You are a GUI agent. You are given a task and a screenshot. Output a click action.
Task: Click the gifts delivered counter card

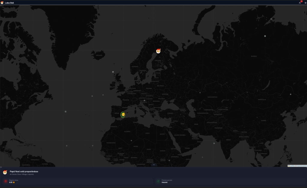pyautogui.click(x=77, y=181)
